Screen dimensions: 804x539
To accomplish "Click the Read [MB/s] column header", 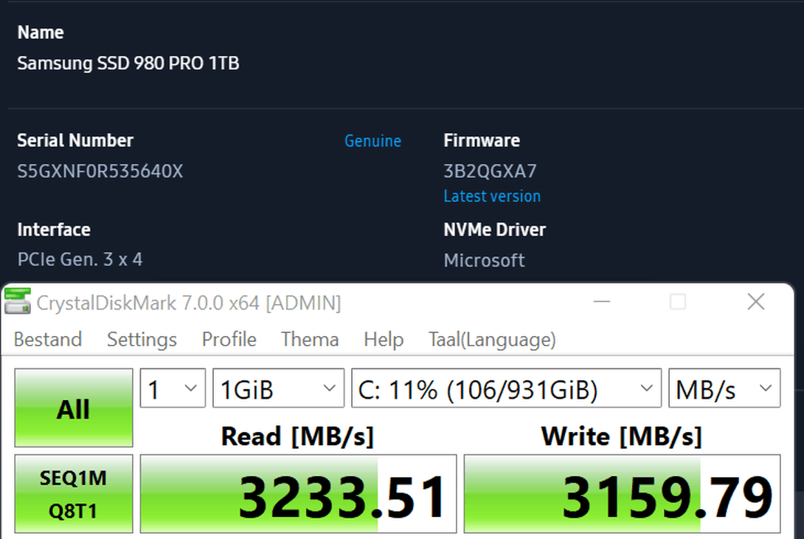I will coord(297,436).
